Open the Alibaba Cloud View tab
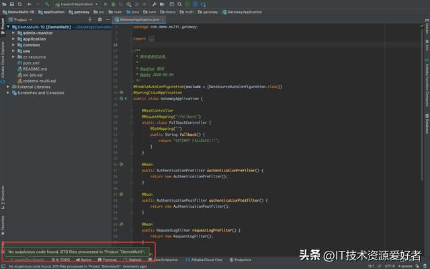This screenshot has width=430, height=269. coord(204,260)
